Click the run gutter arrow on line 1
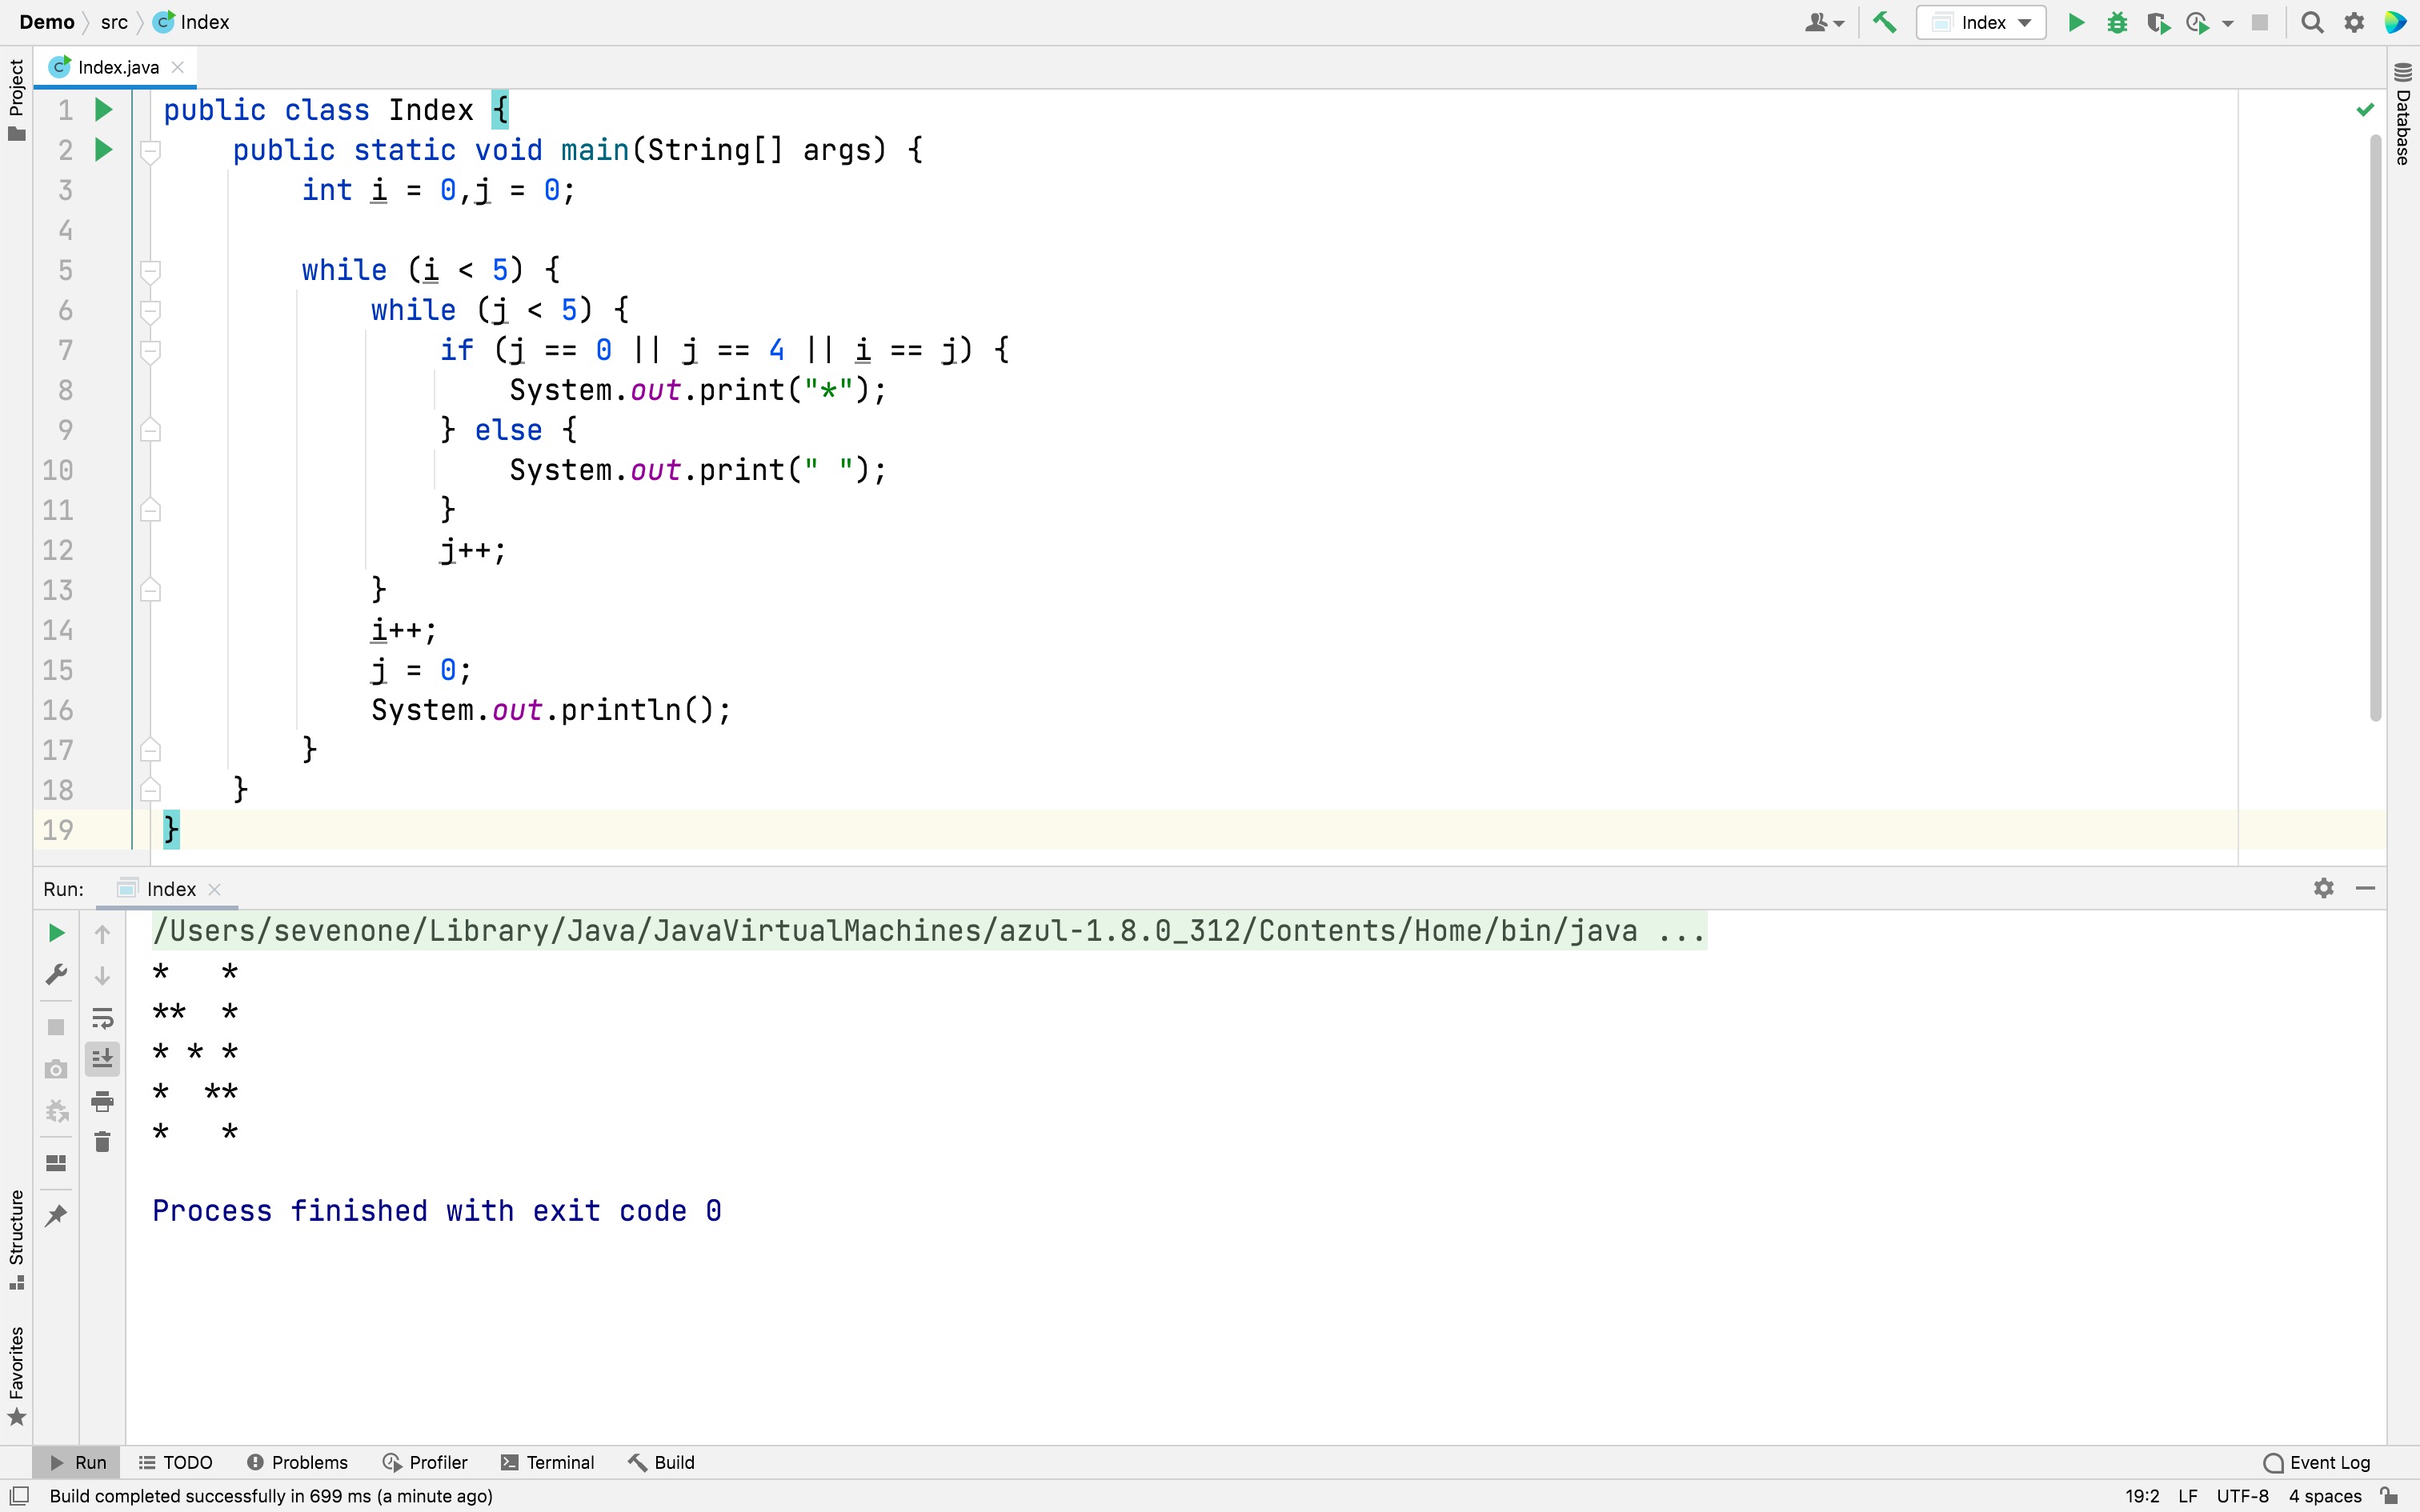 tap(103, 110)
